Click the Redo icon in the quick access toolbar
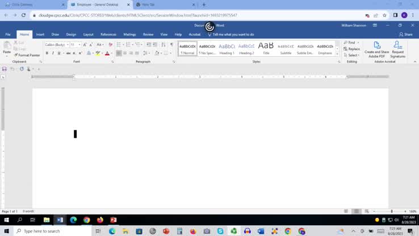Image resolution: width=419 pixels, height=236 pixels. (x=22, y=69)
